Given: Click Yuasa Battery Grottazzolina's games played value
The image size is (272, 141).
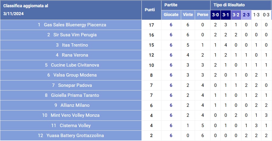Looking at the screenshot, I should [171, 136].
